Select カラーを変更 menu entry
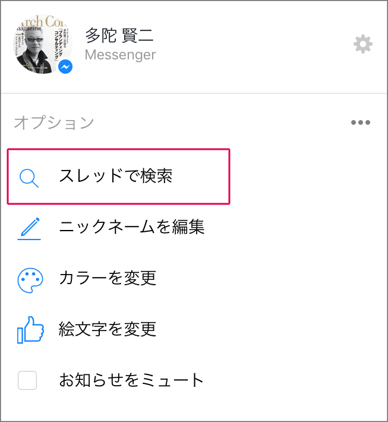 pos(108,278)
